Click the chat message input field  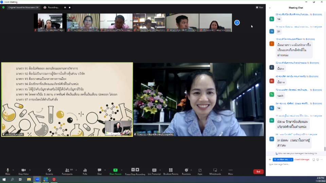tap(296, 164)
